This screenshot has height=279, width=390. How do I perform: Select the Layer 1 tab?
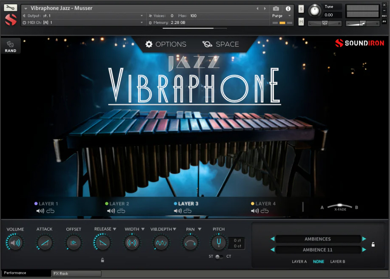tap(46, 204)
